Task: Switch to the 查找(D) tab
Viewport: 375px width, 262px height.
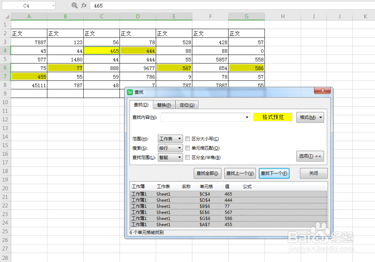Action: [141, 105]
